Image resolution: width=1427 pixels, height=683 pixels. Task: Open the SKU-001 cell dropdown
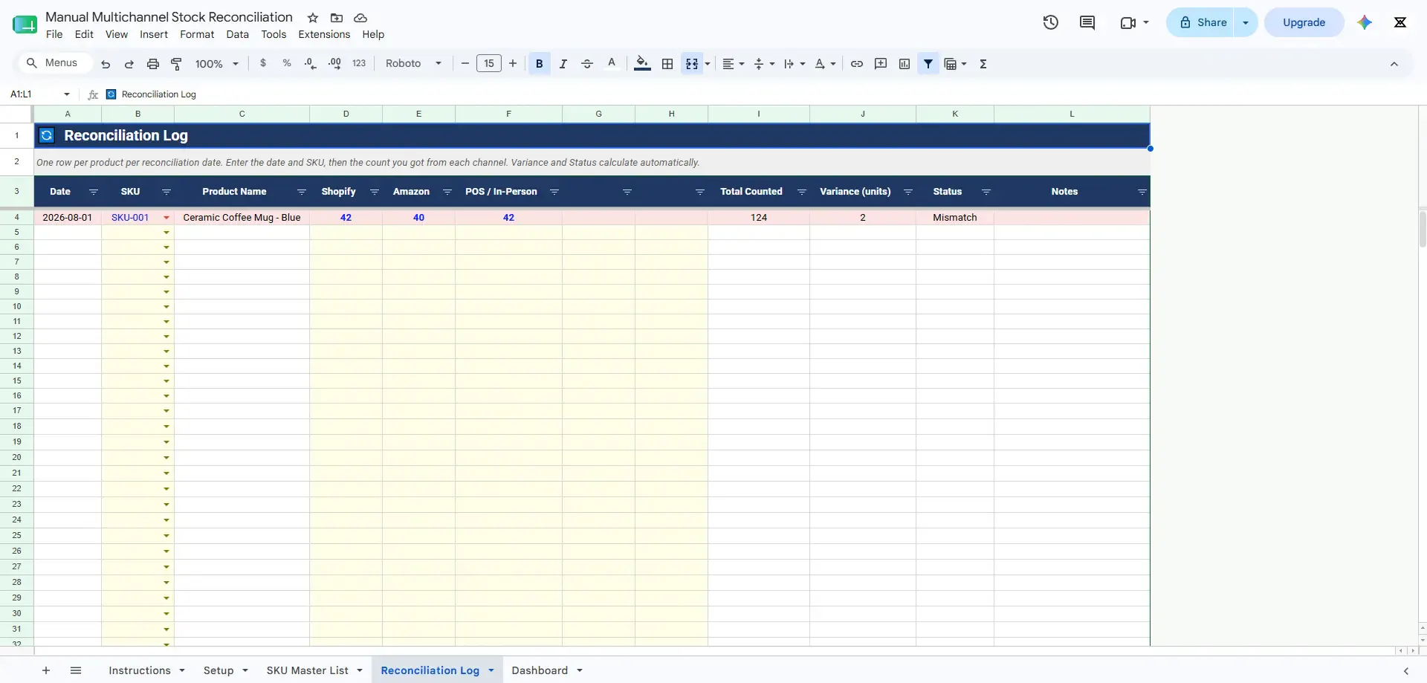[x=166, y=218]
